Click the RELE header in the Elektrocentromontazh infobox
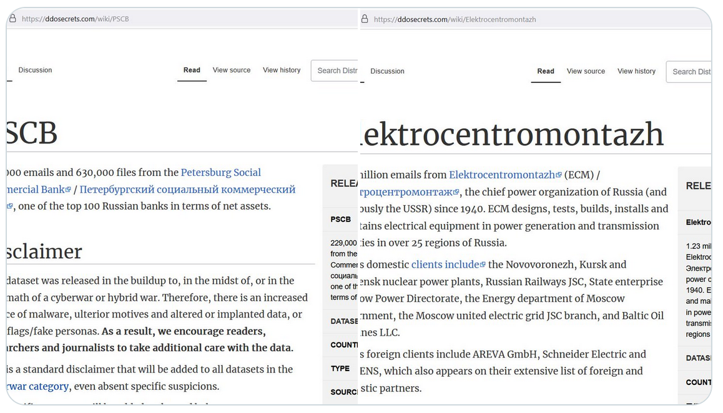This screenshot has width=723, height=413. [x=698, y=186]
